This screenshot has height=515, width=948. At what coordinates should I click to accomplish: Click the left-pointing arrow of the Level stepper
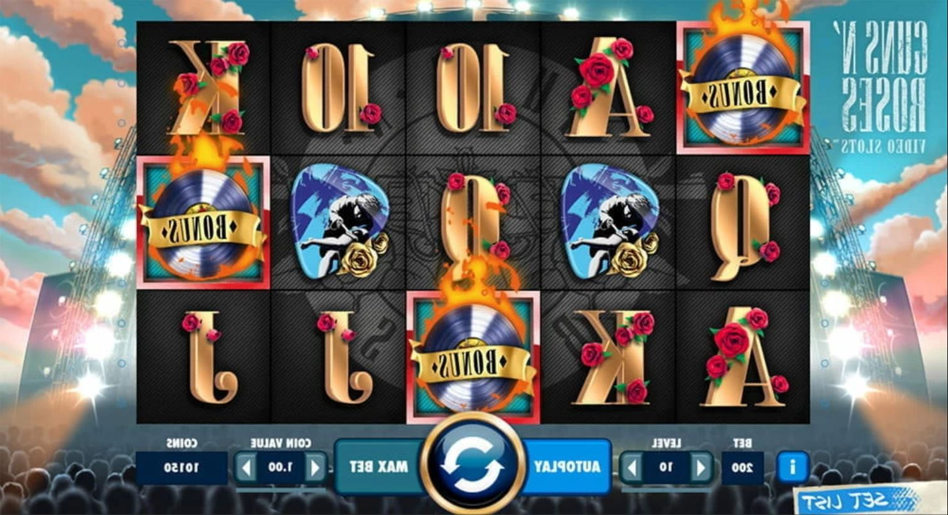(x=631, y=468)
